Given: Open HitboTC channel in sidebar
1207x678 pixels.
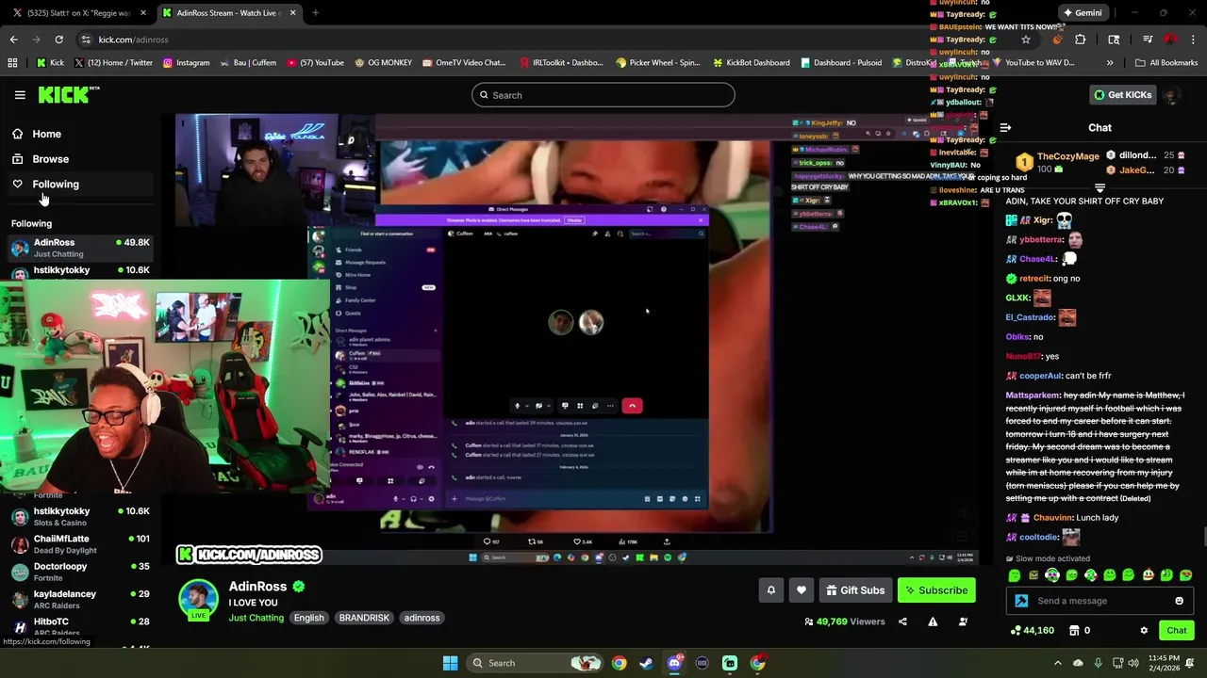Looking at the screenshot, I should point(80,626).
